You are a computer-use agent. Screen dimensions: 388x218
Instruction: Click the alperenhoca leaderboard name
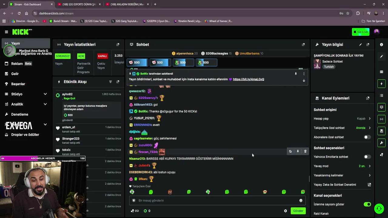[x=185, y=54]
